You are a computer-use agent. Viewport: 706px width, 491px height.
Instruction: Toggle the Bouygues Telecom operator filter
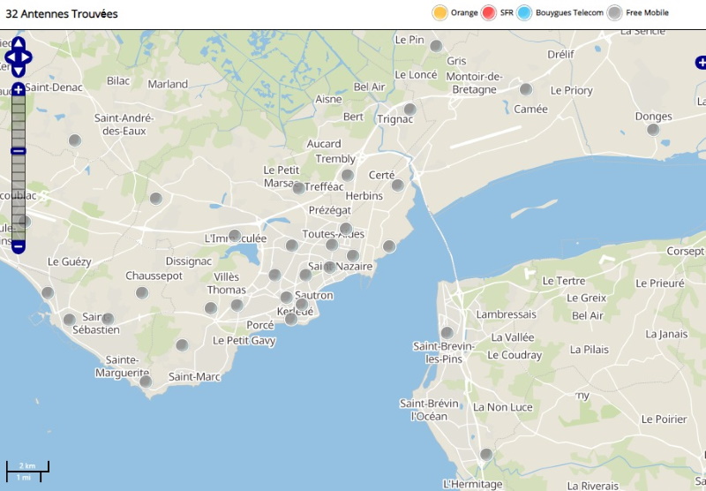click(x=525, y=12)
